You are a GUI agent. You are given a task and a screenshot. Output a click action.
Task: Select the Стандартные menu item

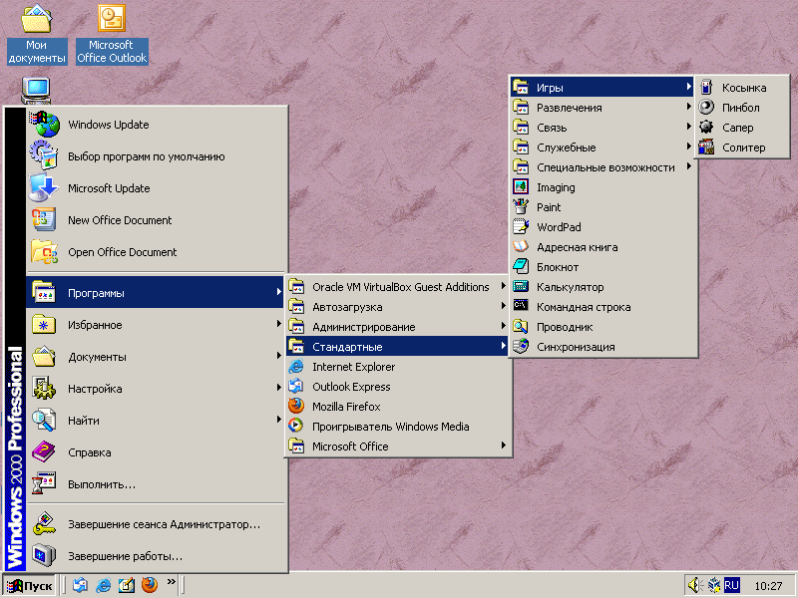point(398,347)
